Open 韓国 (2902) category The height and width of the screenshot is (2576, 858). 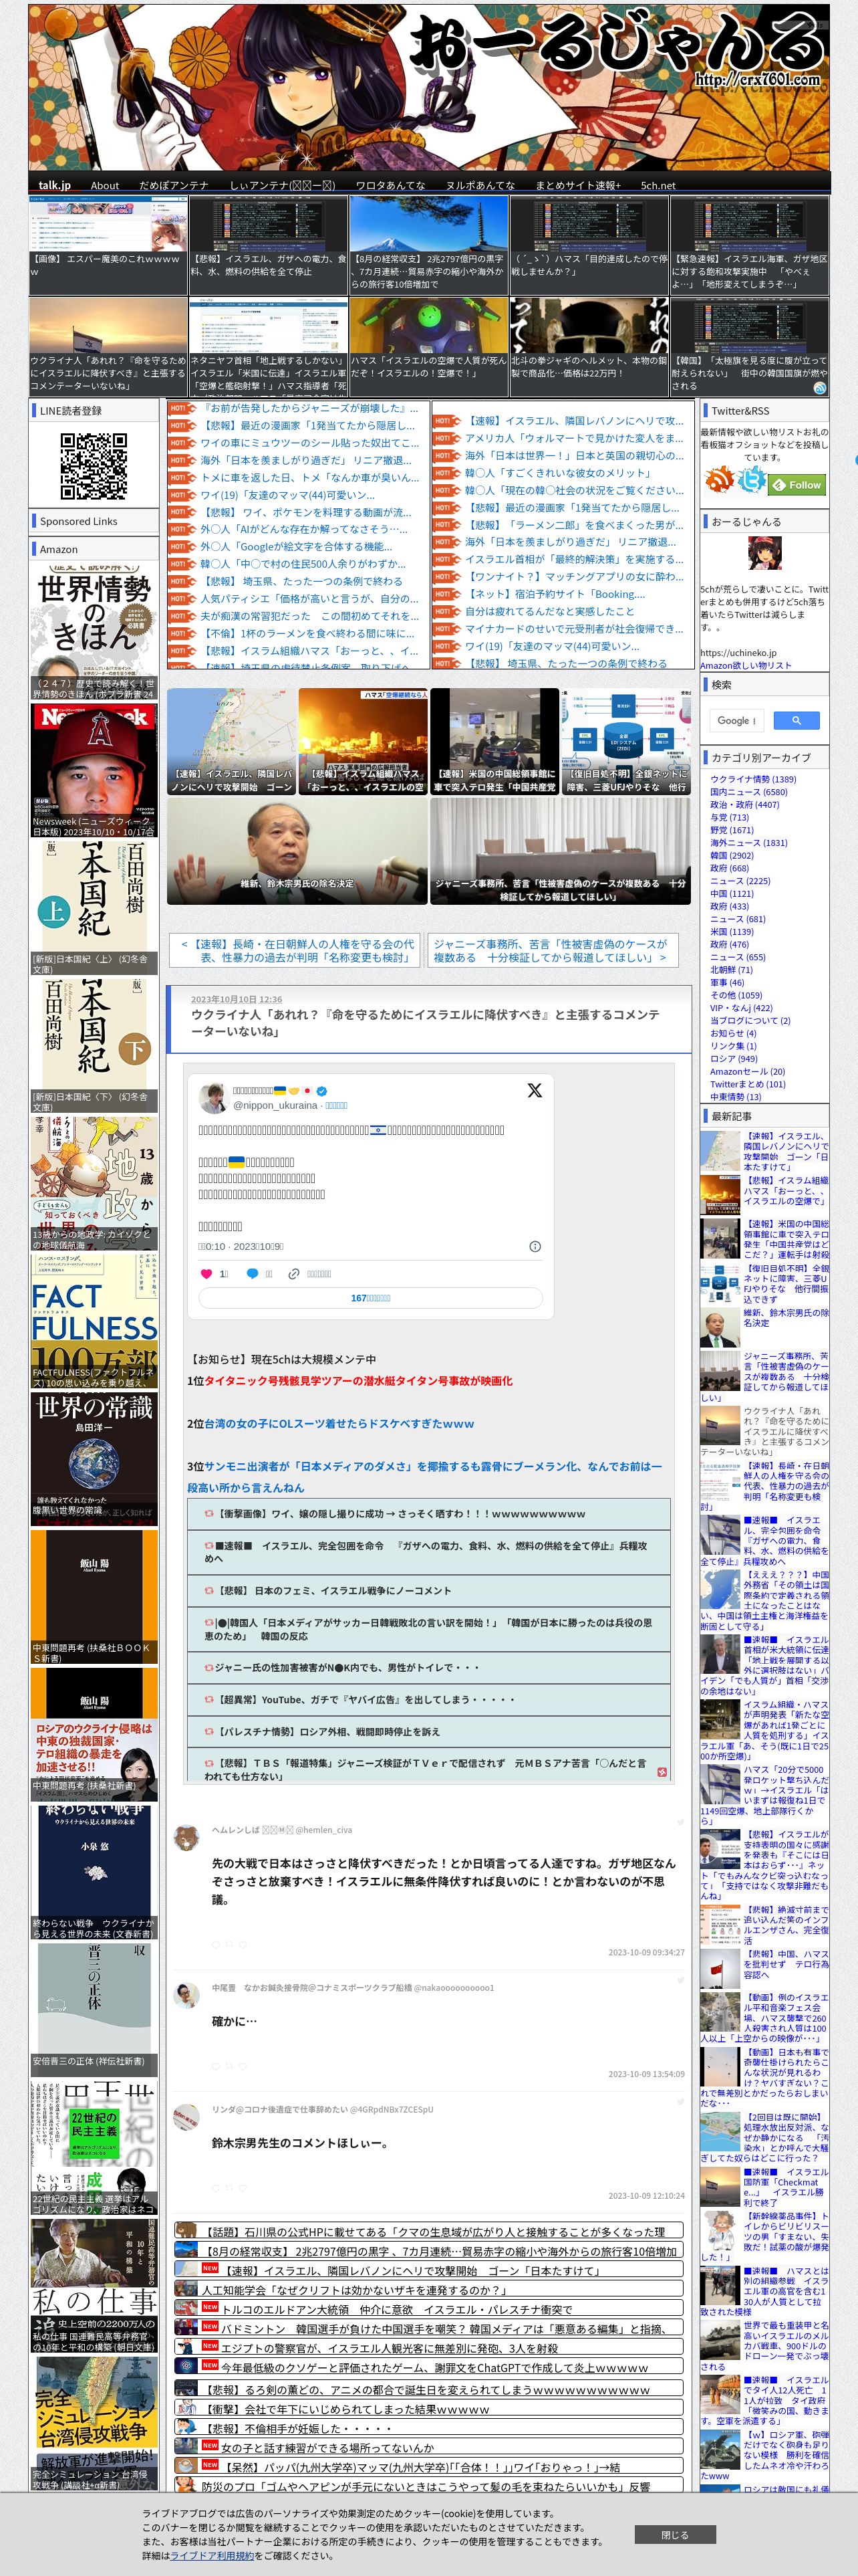click(x=732, y=855)
